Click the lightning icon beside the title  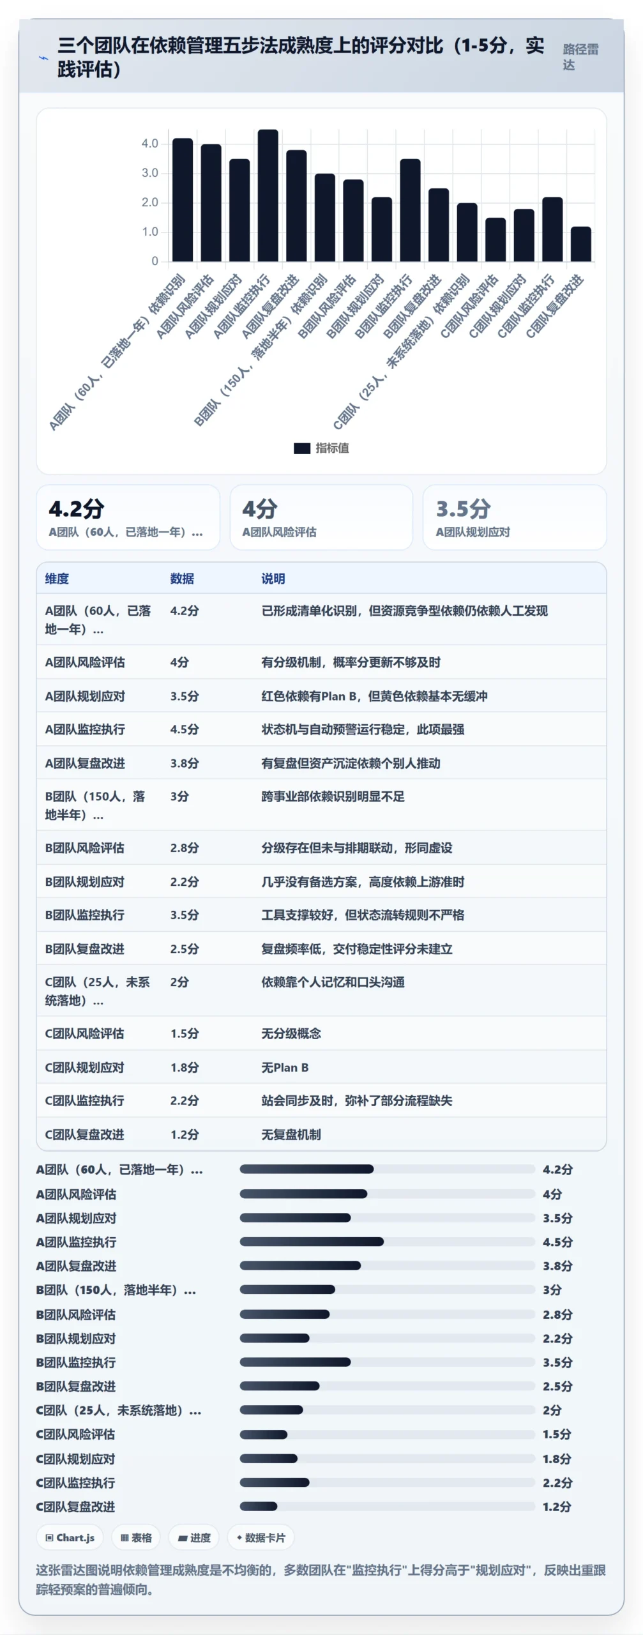[43, 57]
